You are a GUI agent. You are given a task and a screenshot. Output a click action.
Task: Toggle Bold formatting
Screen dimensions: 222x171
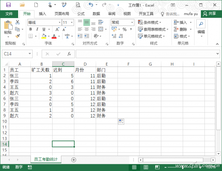(x=30, y=29)
